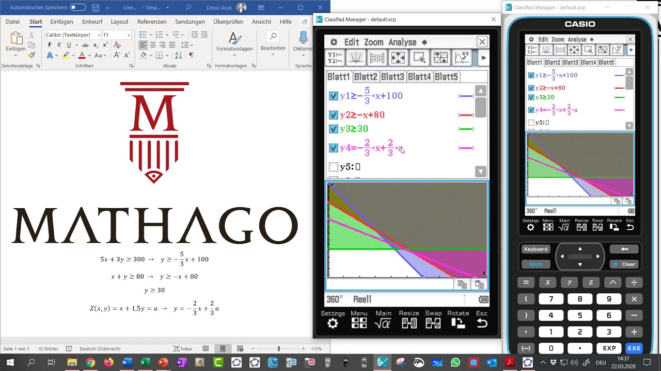
Task: Click the Shift key on the CASIO calculator
Action: pyautogui.click(x=536, y=264)
